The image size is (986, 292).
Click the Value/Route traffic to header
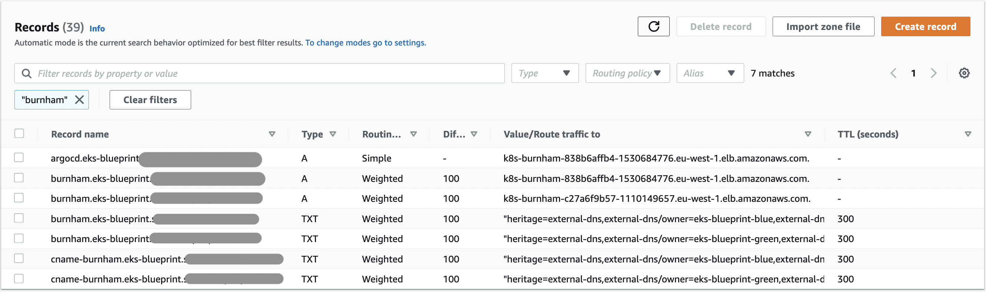tap(552, 134)
